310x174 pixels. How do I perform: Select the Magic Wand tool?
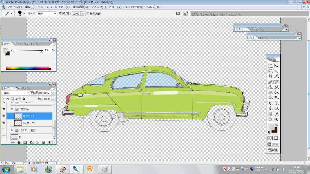(276, 71)
